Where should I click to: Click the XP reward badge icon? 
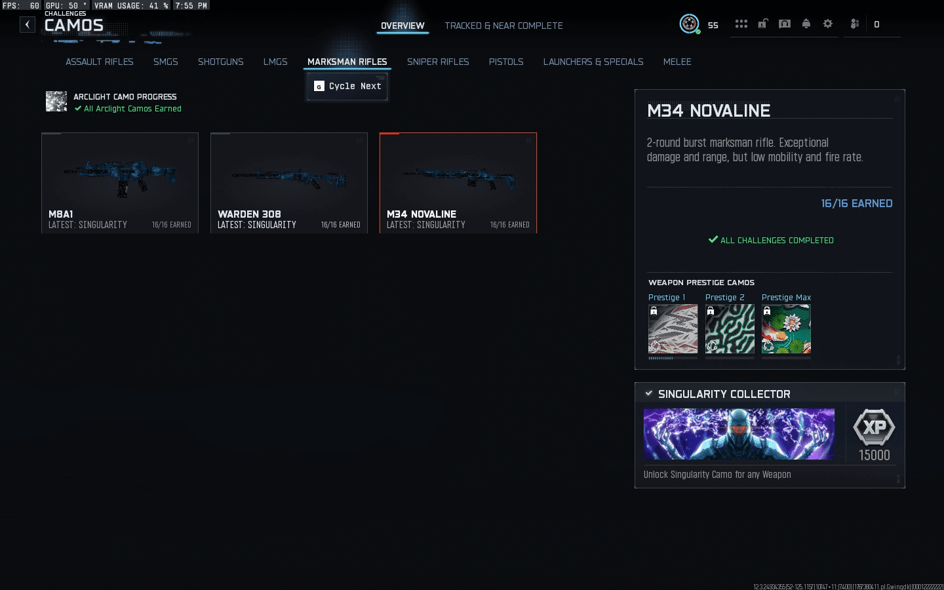click(874, 428)
